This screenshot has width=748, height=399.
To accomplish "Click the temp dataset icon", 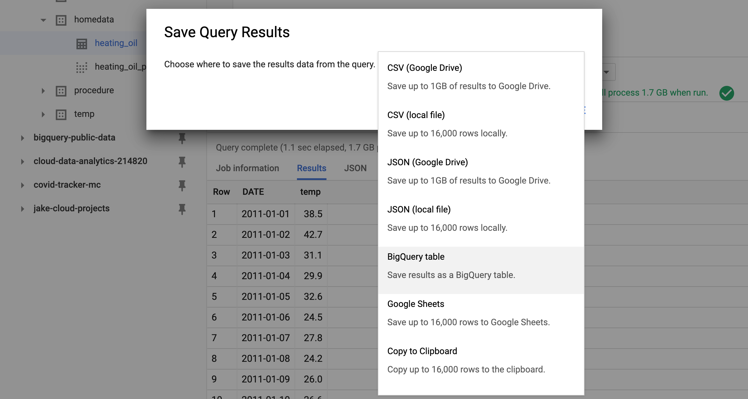I will point(61,115).
